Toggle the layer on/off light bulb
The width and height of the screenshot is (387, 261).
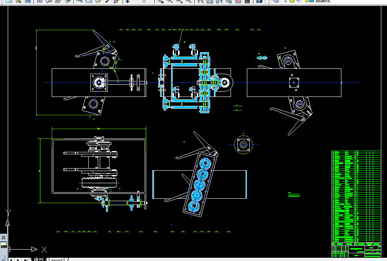pos(286,1)
